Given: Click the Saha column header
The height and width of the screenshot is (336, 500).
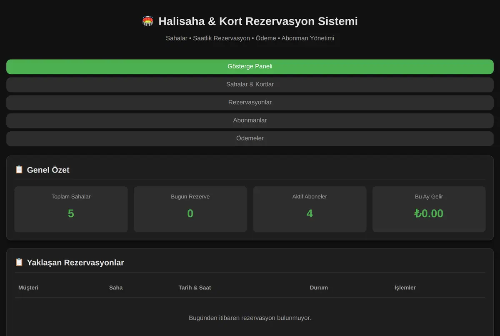Looking at the screenshot, I should (116, 288).
